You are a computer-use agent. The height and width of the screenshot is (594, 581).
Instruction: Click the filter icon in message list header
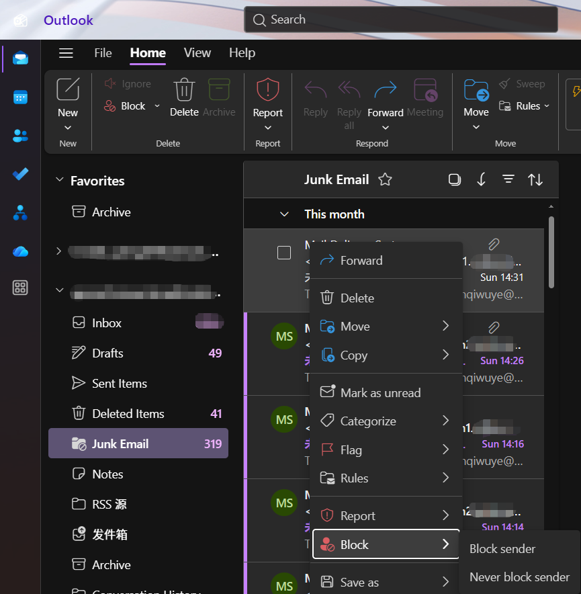(x=508, y=179)
